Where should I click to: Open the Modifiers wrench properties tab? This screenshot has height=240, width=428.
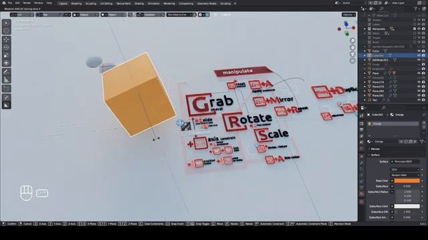(362, 163)
